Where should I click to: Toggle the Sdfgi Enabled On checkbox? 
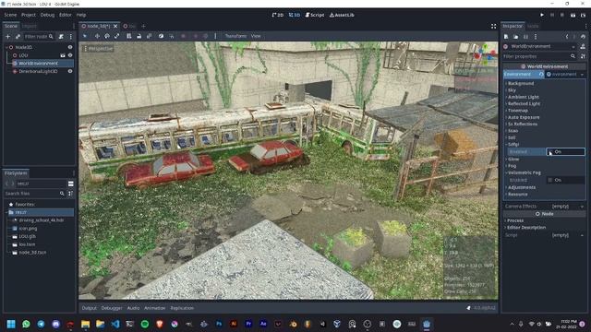point(550,151)
